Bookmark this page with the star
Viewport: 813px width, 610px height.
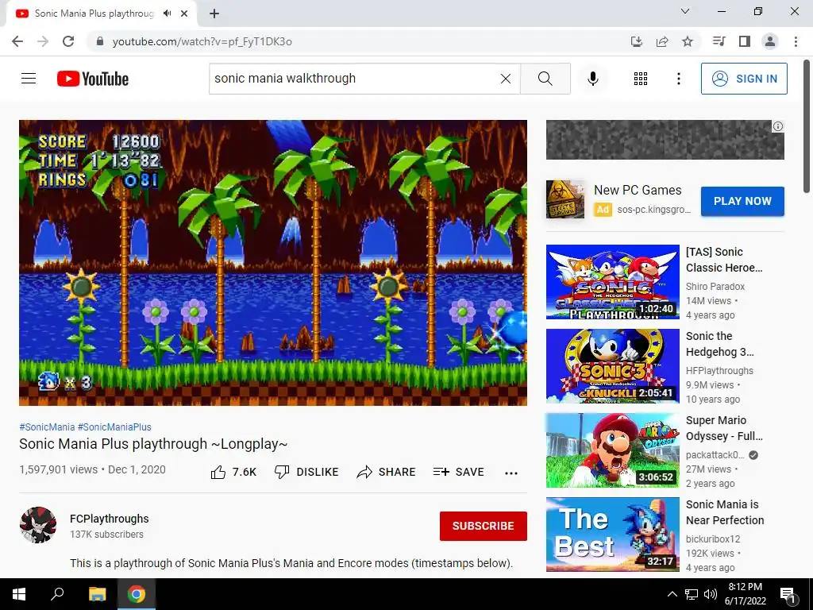(688, 41)
